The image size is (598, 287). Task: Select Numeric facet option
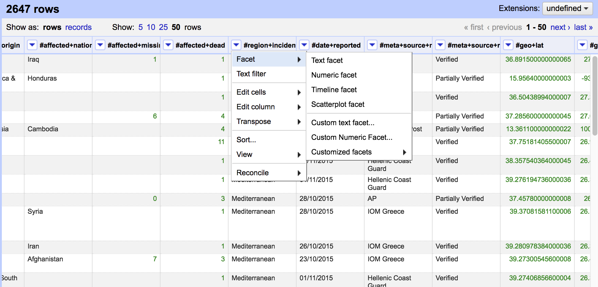tap(359, 75)
